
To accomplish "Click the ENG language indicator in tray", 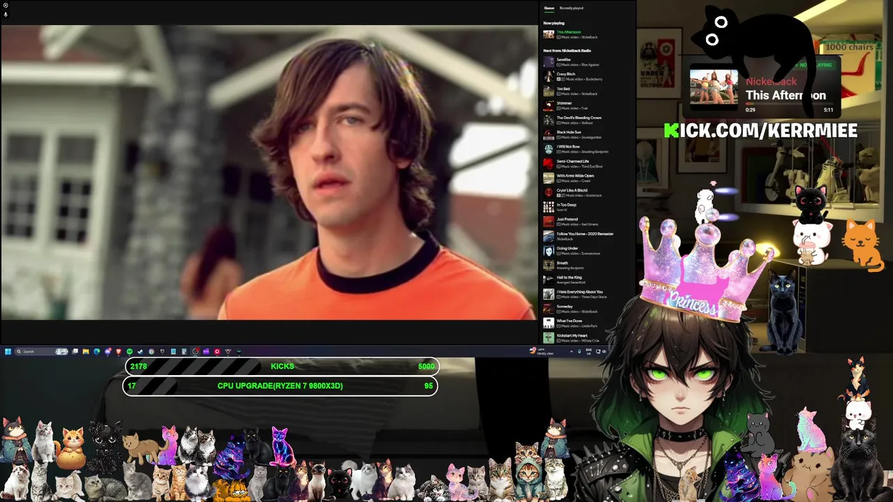I will pos(589,351).
